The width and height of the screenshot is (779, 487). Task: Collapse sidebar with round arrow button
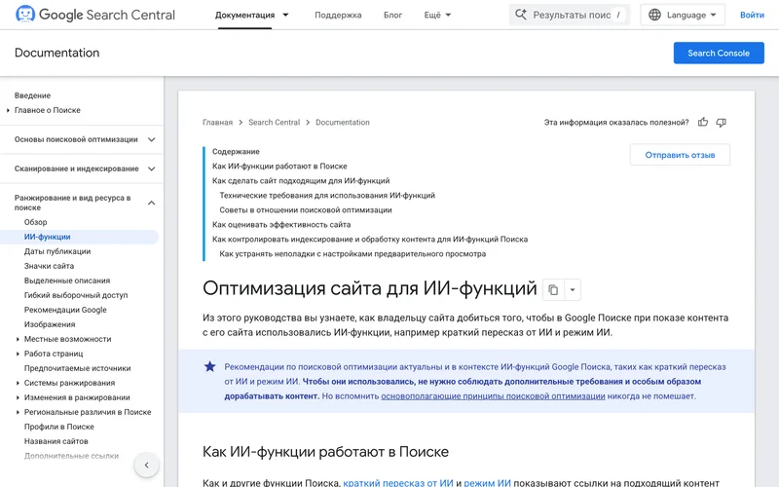click(x=147, y=466)
